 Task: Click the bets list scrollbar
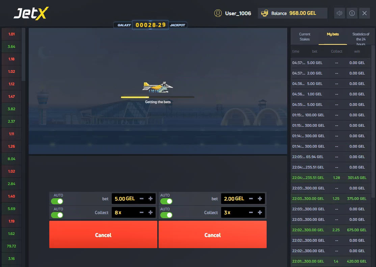point(373,121)
